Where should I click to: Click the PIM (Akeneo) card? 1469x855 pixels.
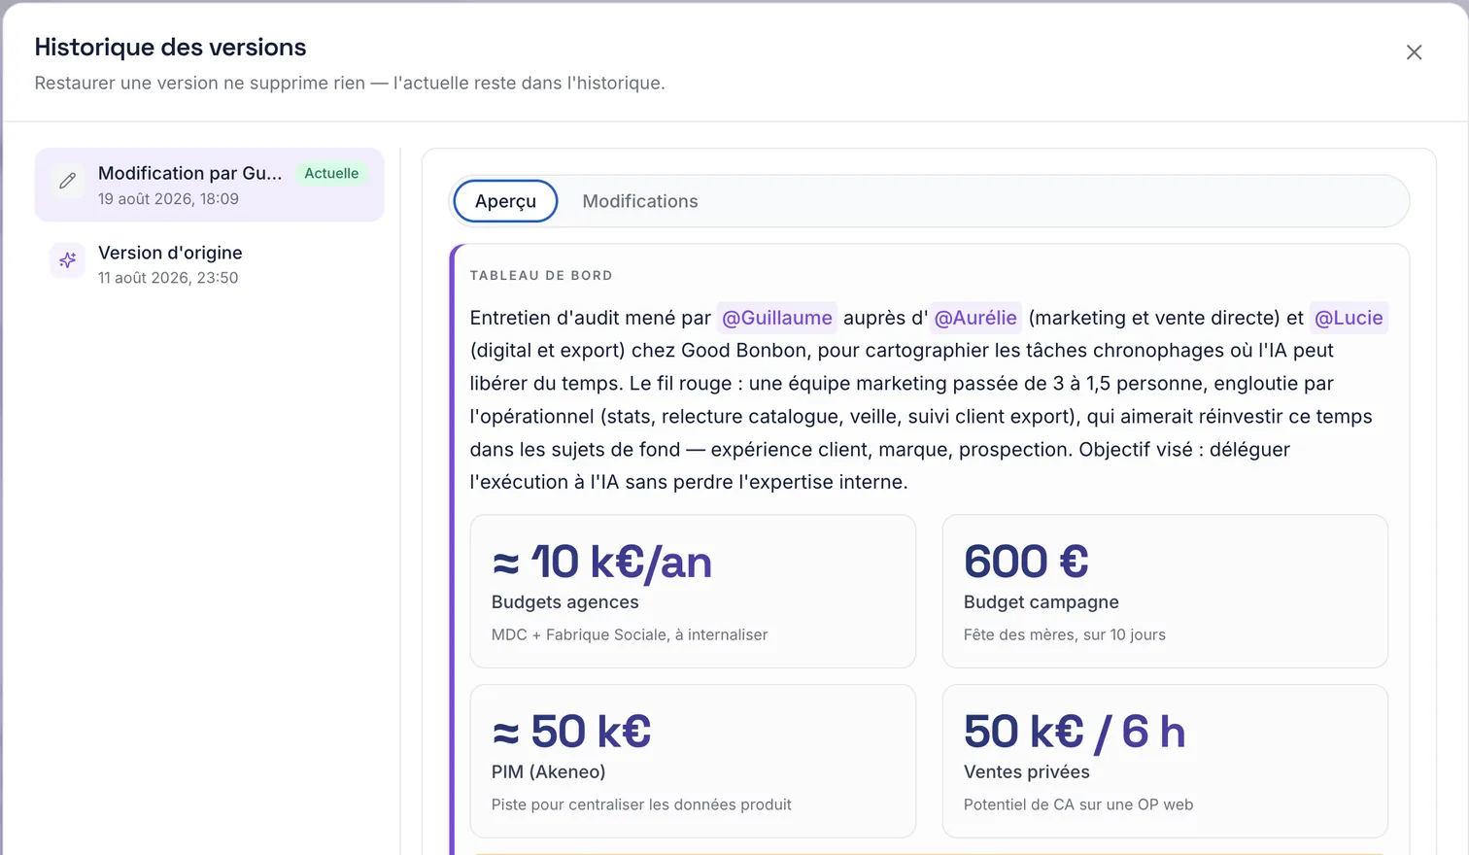click(x=693, y=761)
